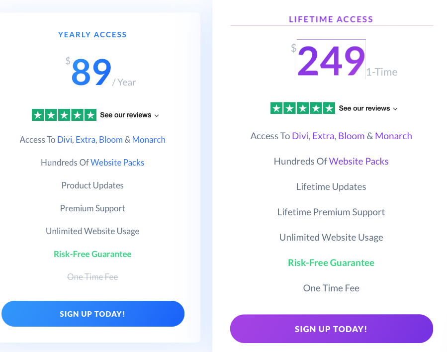Open the purple Website Packs link

[x=358, y=161]
